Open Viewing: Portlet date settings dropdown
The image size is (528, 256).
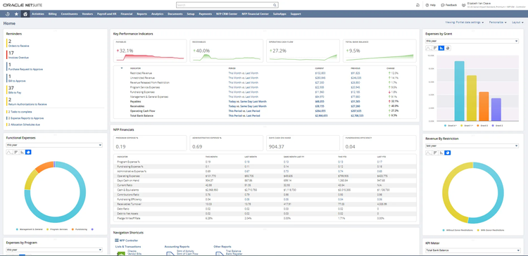465,23
